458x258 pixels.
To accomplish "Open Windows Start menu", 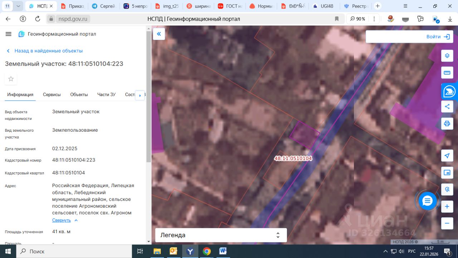I will click(x=8, y=251).
